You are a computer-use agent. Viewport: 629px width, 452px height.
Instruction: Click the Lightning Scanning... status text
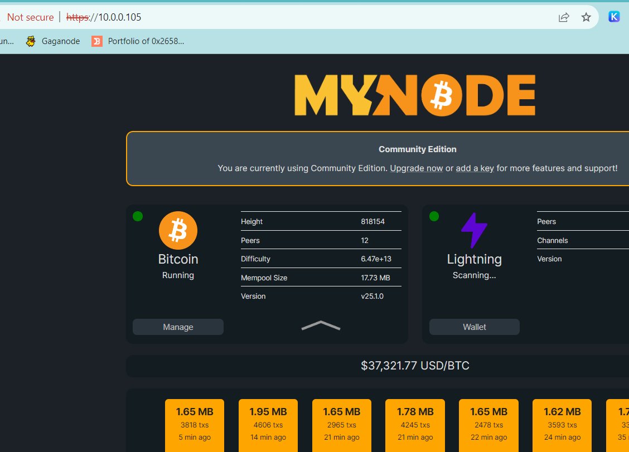click(474, 275)
